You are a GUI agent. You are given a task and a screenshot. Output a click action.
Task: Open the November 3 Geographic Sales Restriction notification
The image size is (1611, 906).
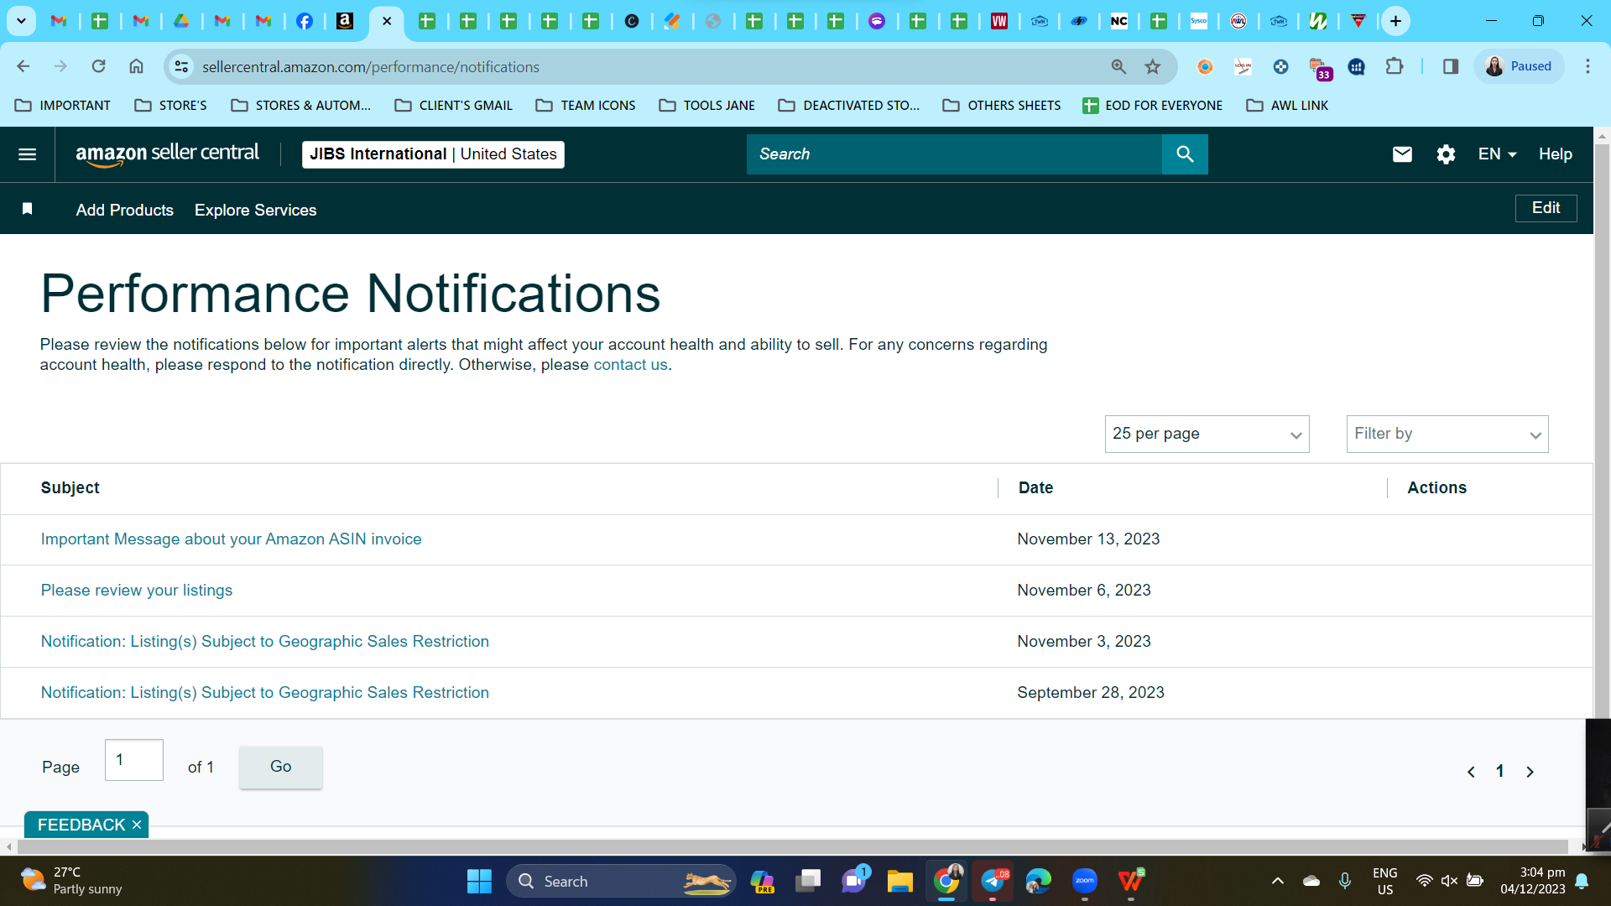[x=265, y=642]
